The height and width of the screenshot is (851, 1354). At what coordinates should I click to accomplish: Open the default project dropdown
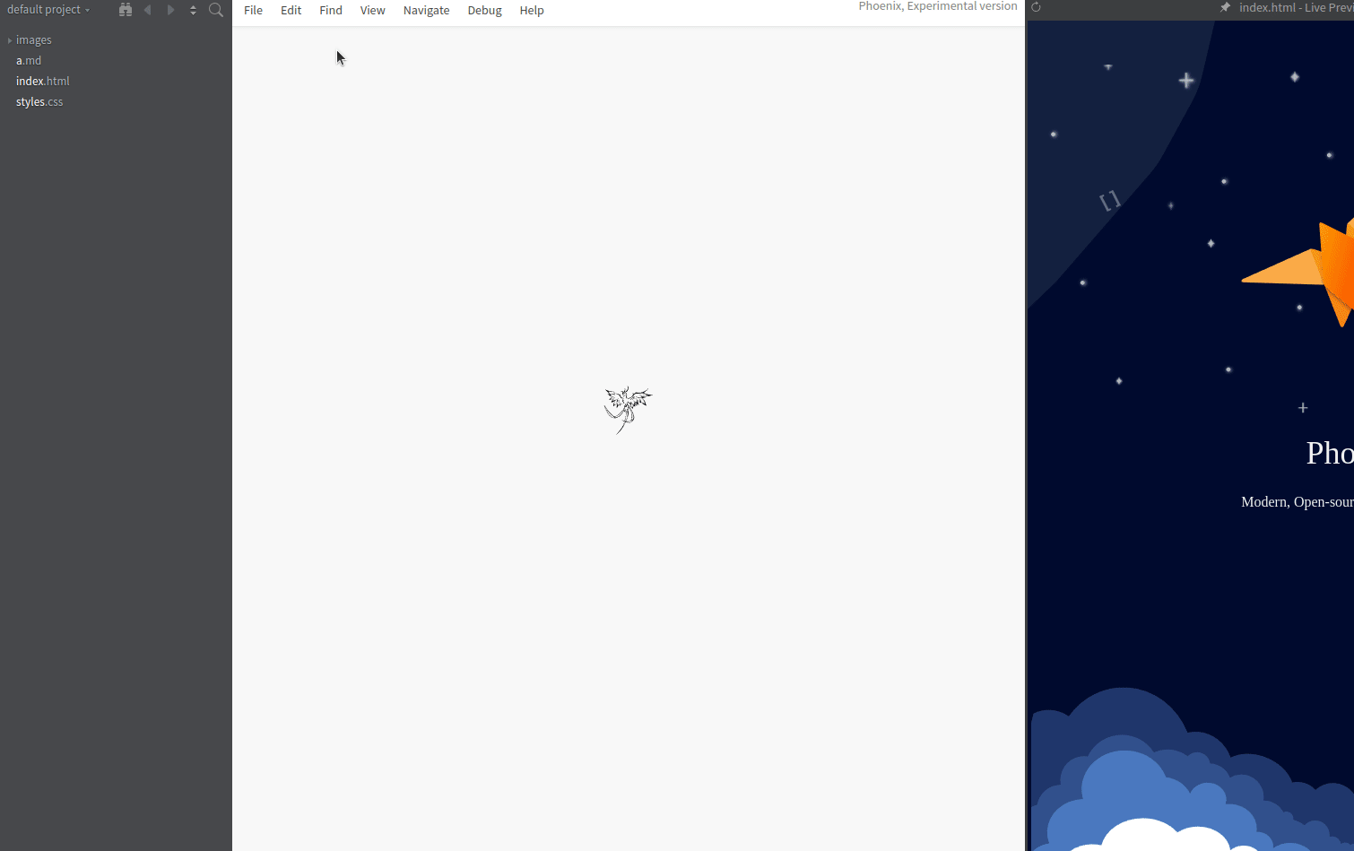(48, 10)
